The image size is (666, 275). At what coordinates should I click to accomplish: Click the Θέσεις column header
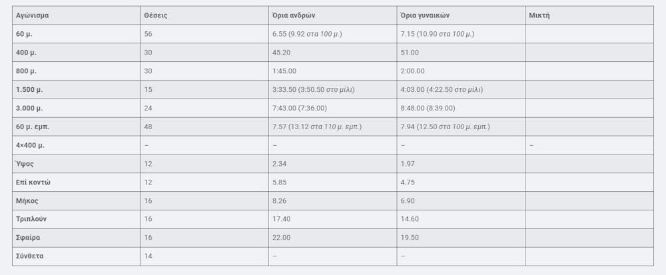(155, 15)
